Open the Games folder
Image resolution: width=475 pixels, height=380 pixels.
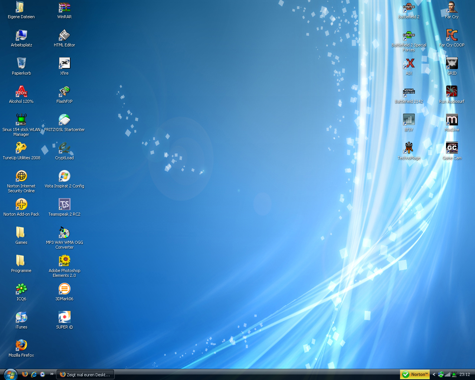(x=21, y=233)
